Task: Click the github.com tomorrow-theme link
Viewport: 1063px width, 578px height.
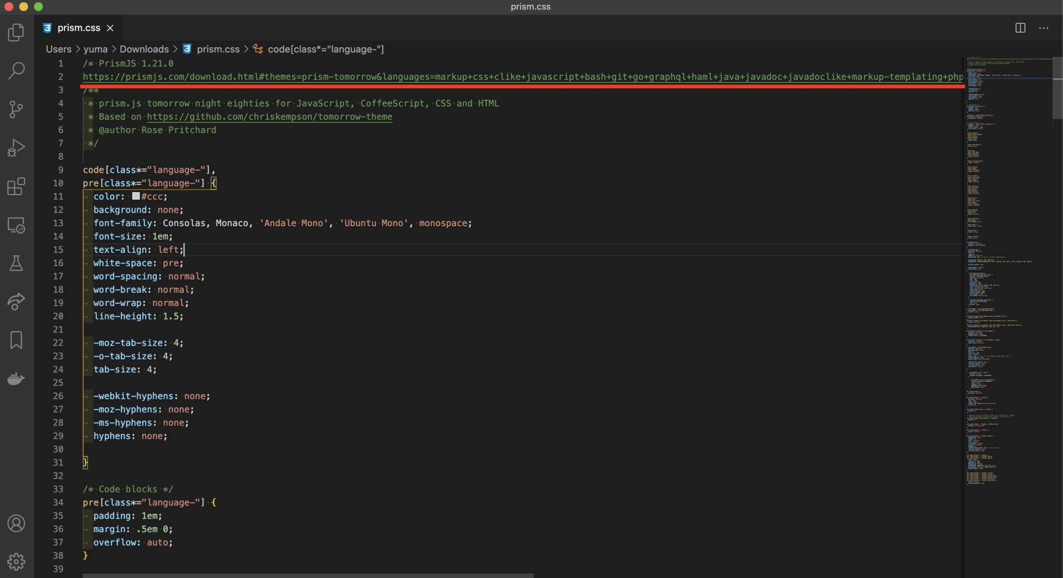Action: click(x=269, y=117)
